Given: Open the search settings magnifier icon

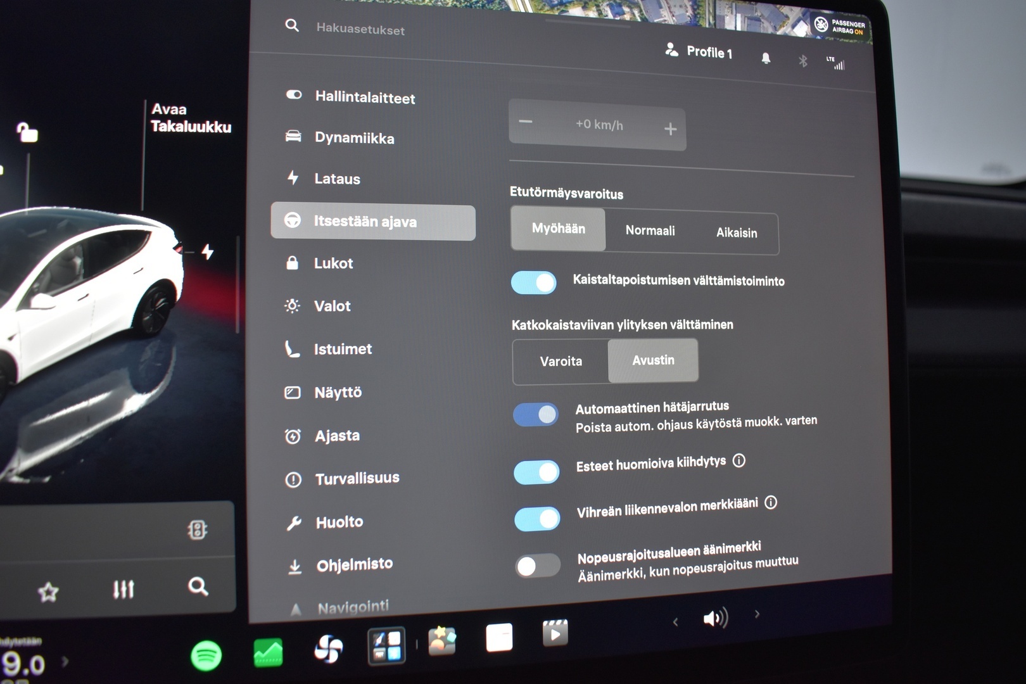Looking at the screenshot, I should [x=292, y=25].
